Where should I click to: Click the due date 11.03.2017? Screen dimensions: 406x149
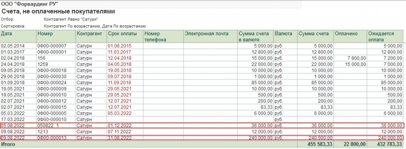click(120, 52)
